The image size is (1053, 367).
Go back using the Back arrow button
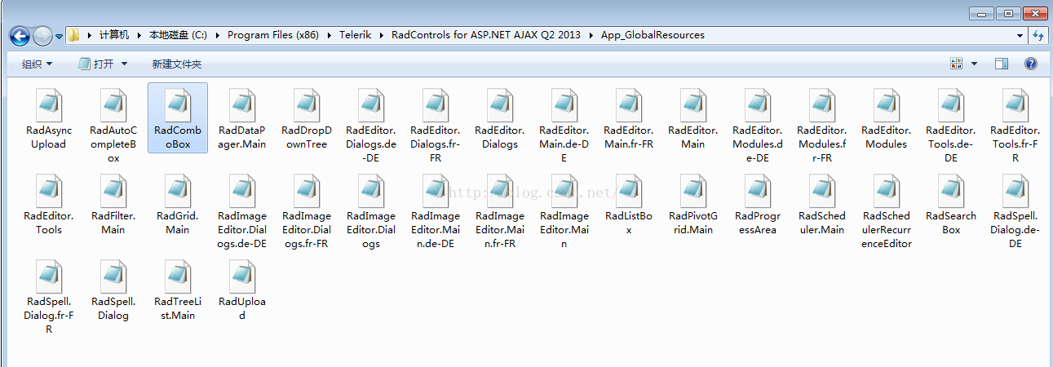(20, 36)
